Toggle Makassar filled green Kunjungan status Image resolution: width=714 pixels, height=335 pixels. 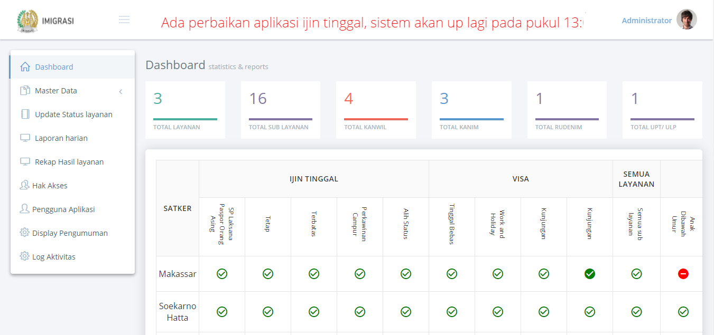[590, 274]
